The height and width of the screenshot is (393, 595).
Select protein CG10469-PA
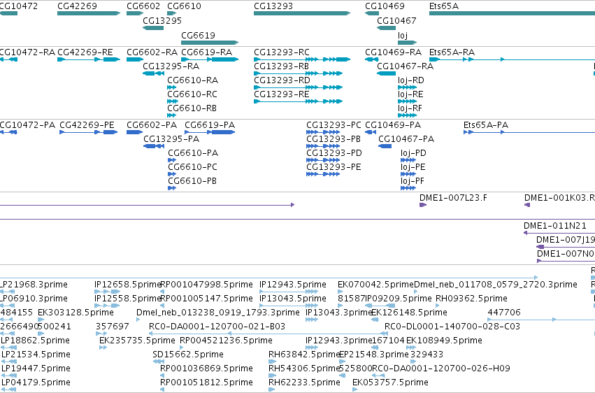tap(393, 124)
